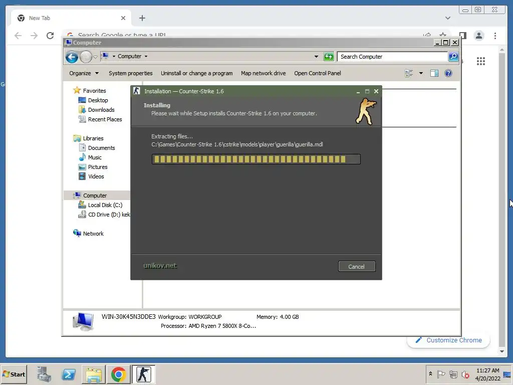Viewport: 513px width, 385px height.
Task: Open the Chrome tab search chevron
Action: [x=447, y=18]
